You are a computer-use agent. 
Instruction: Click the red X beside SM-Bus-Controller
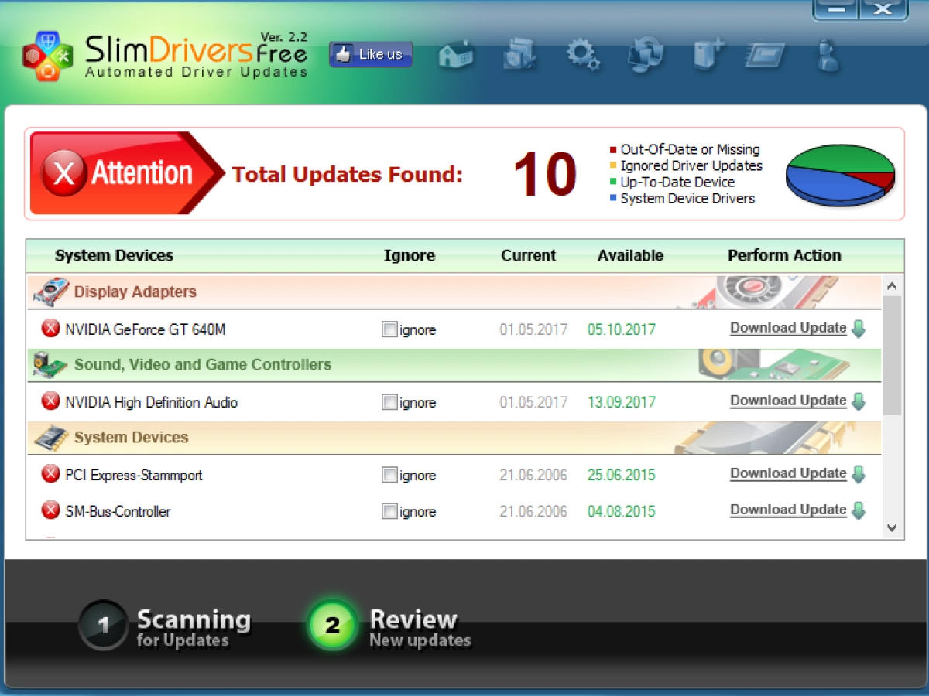[50, 510]
